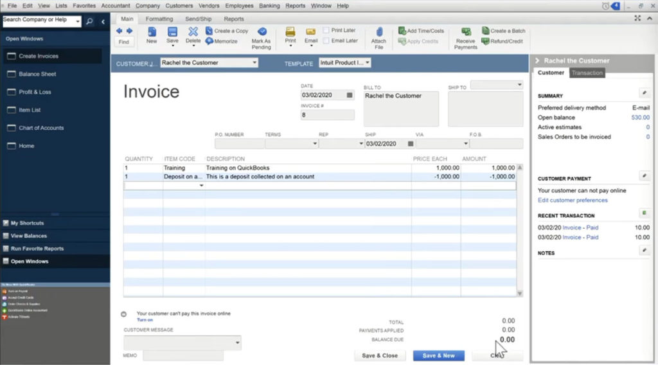Click the Save & New button

tap(438, 355)
